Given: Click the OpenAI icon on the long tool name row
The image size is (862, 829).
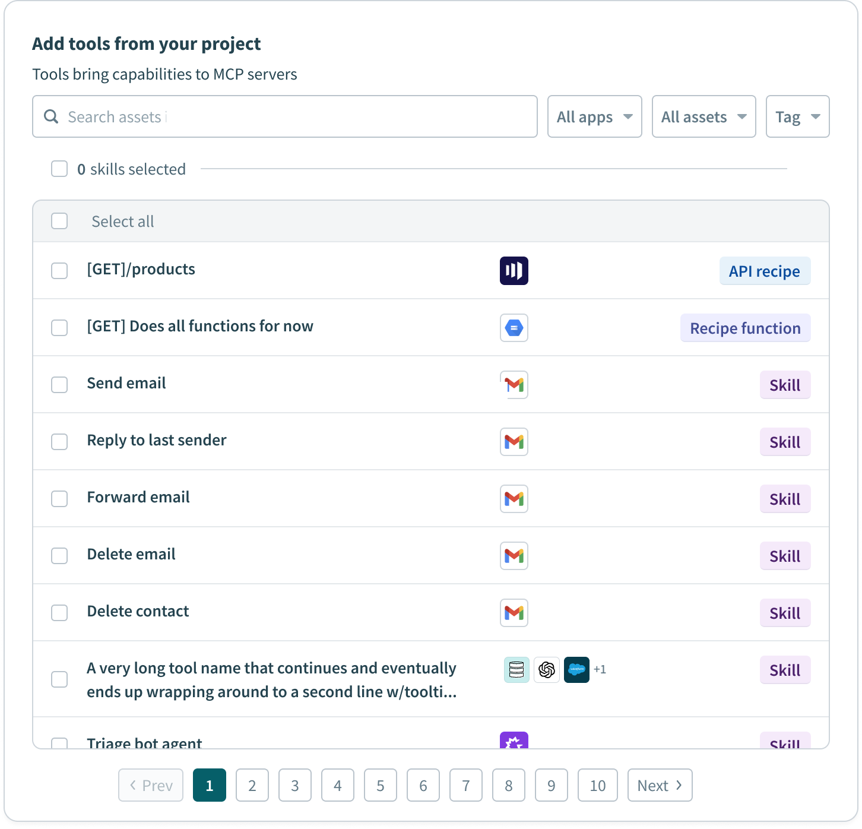Looking at the screenshot, I should tap(546, 670).
